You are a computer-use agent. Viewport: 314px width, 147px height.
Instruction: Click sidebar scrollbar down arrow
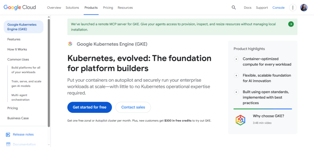pyautogui.click(x=49, y=145)
